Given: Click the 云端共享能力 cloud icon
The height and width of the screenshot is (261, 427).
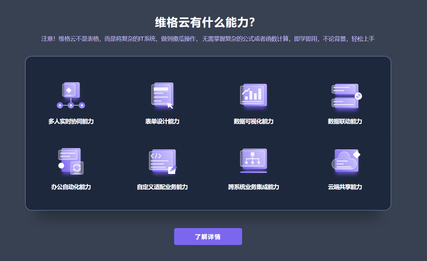Looking at the screenshot, I should tap(346, 161).
